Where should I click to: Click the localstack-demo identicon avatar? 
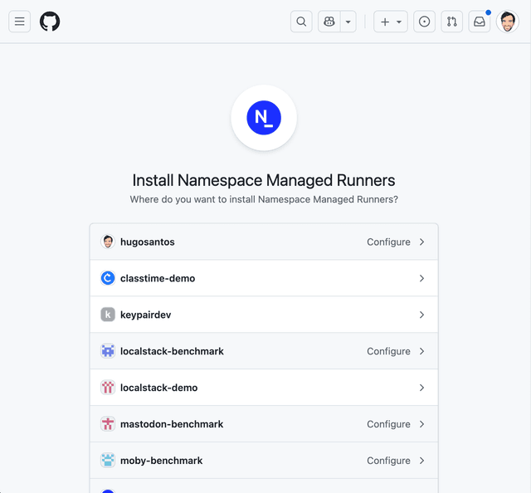pyautogui.click(x=108, y=388)
